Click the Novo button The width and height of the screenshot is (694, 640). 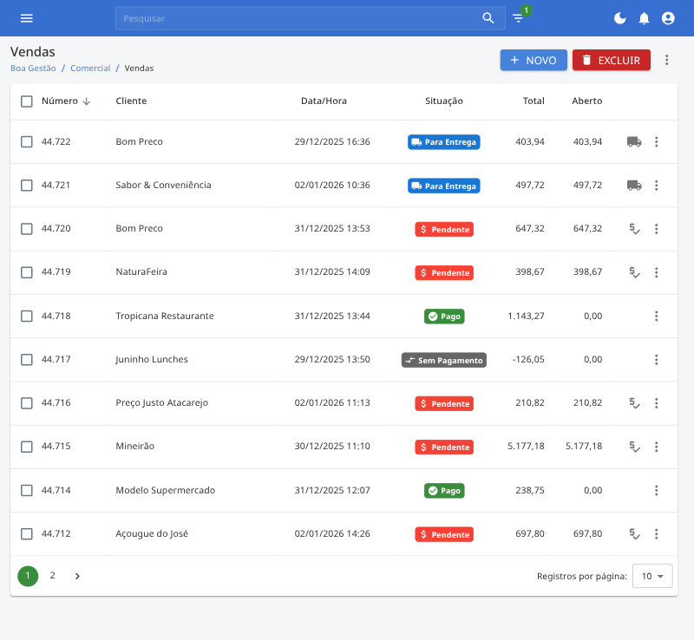pos(534,60)
